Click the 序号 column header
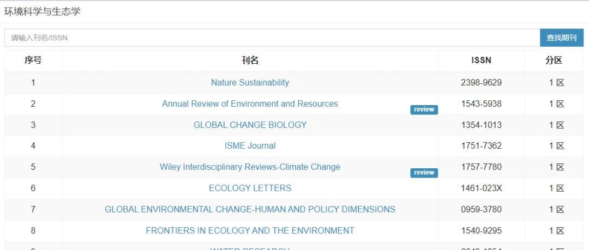This screenshot has height=250, width=589. pos(33,60)
